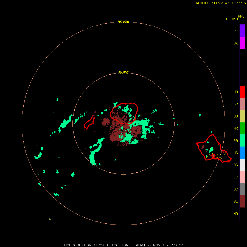Click the UK legend label
247x247 pixels.
tap(235, 43)
